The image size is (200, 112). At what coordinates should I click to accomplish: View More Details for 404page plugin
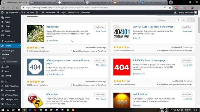pyautogui.click(x=101, y=65)
